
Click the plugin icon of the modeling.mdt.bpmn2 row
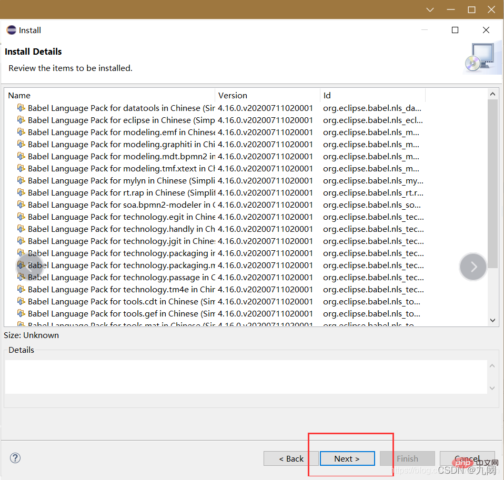point(21,156)
